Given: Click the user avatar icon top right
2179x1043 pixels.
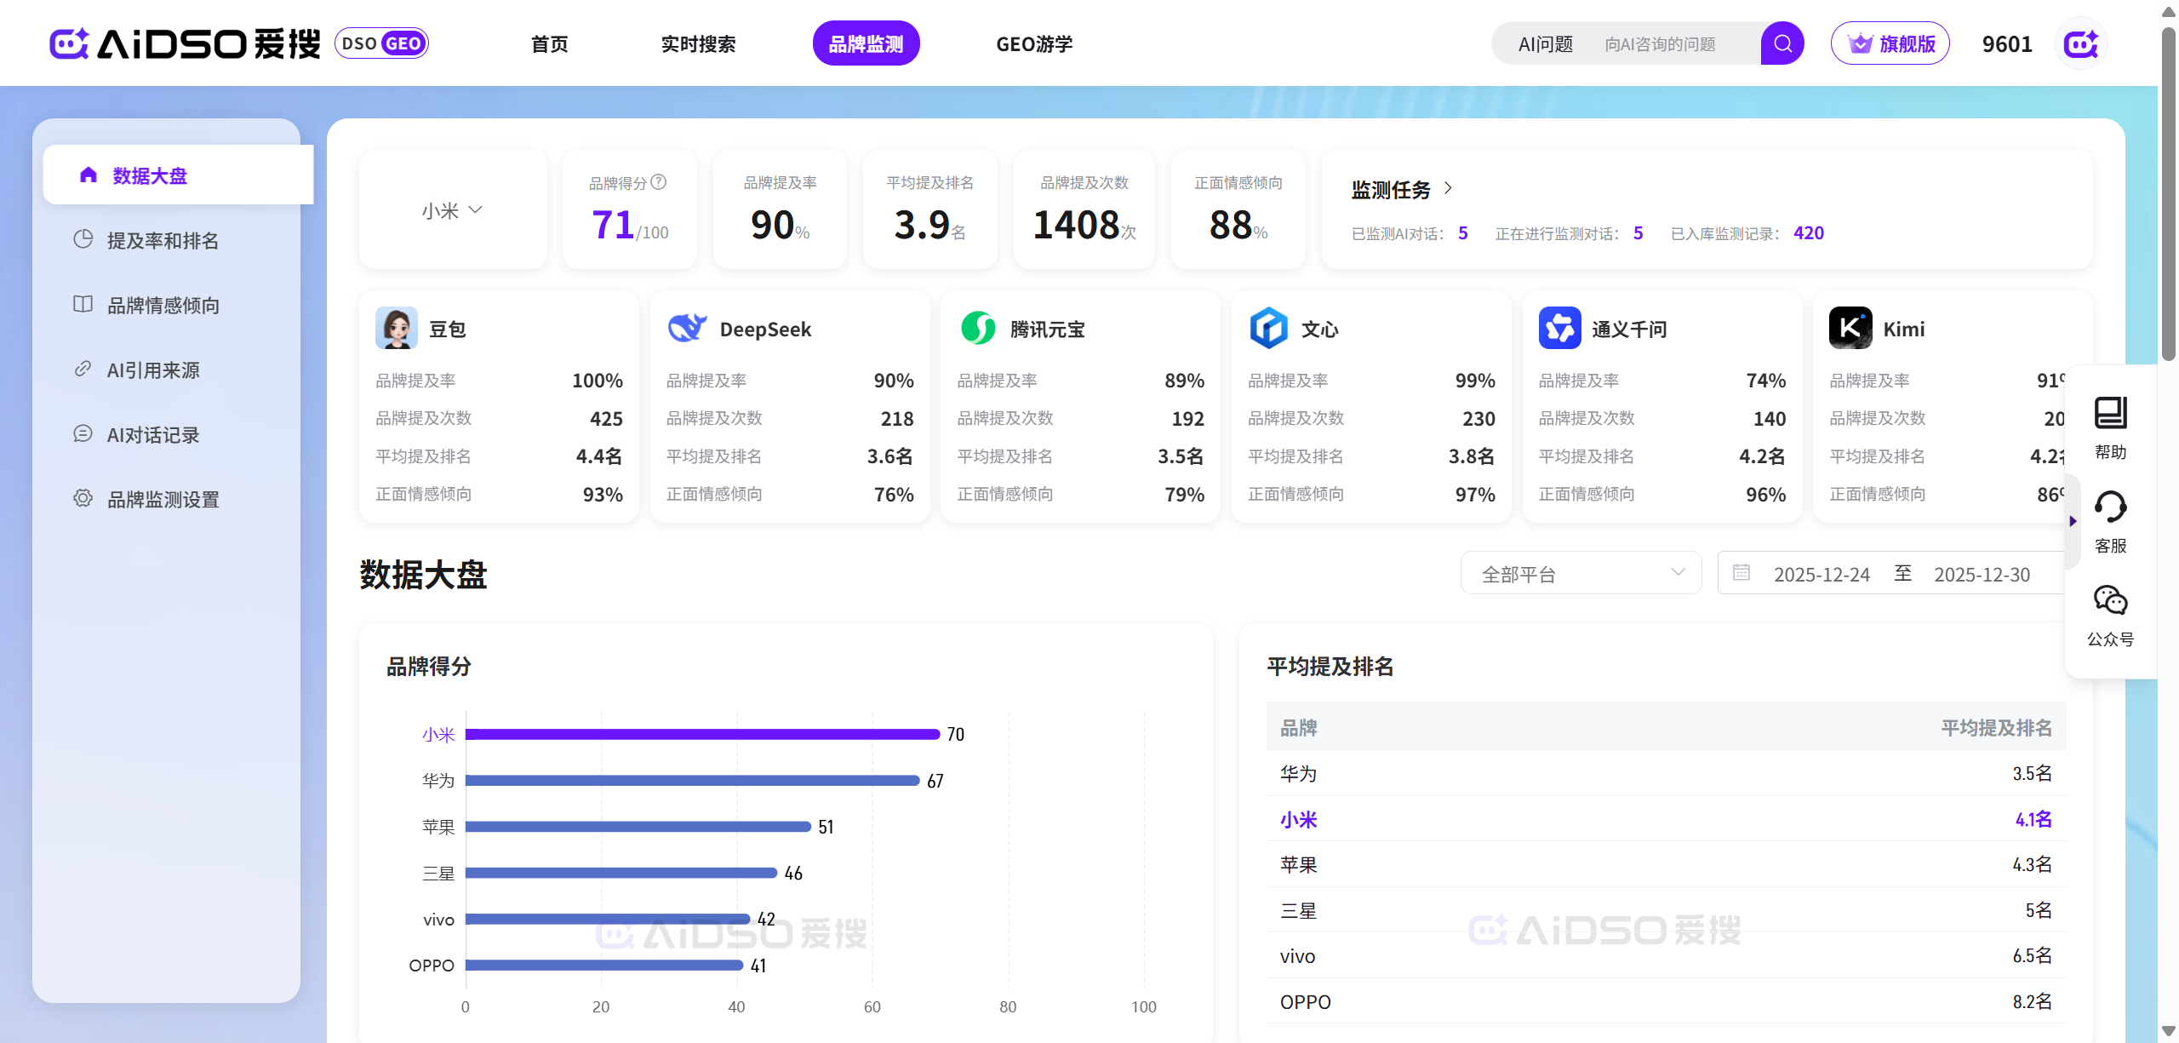Looking at the screenshot, I should (x=2081, y=43).
